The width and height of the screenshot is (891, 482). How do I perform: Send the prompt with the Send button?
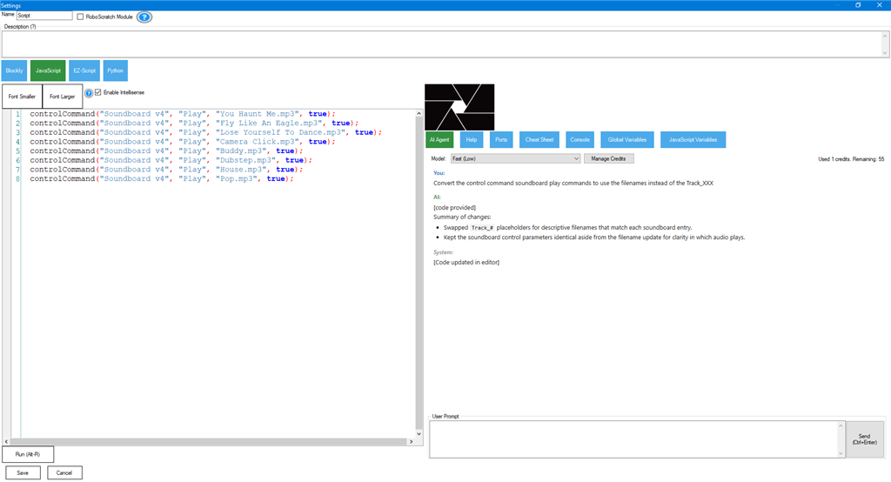click(864, 439)
